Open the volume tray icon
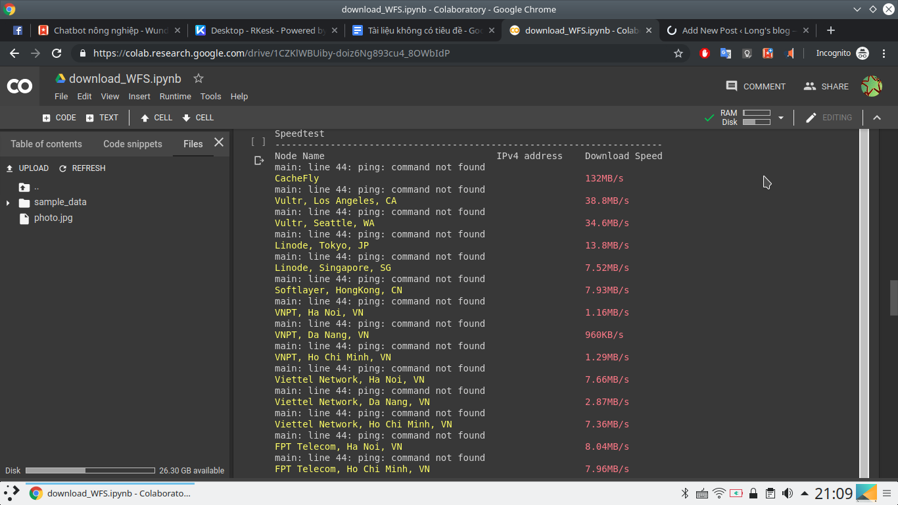The image size is (898, 505). pos(787,493)
